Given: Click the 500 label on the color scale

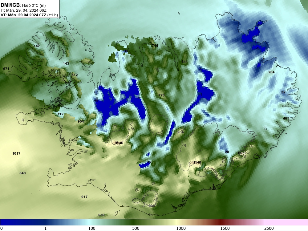Looking at the screenshot, I should tap(136, 228).
